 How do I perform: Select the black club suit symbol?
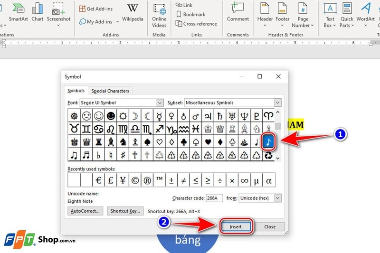(183, 142)
